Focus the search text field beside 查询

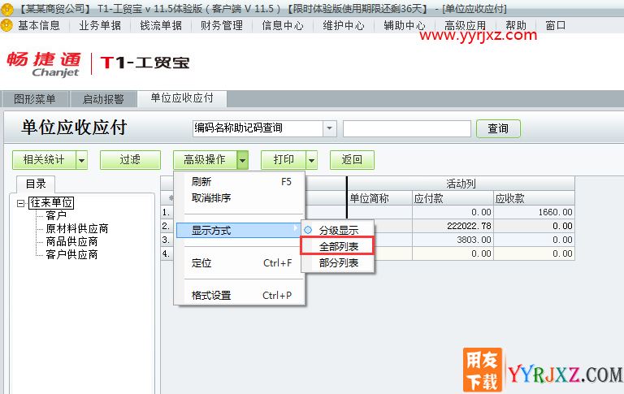tap(407, 128)
